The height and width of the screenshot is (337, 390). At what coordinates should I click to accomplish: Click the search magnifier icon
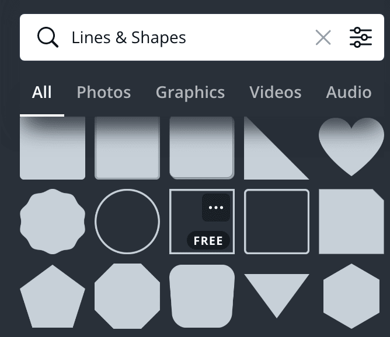[48, 37]
